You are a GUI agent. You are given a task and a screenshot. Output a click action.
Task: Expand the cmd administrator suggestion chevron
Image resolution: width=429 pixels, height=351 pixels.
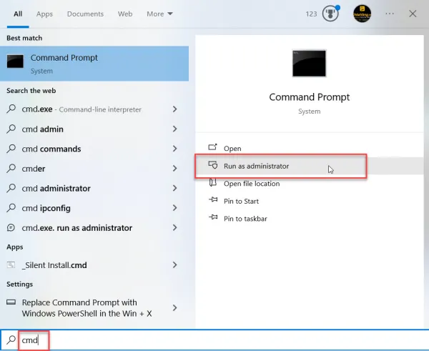point(175,188)
